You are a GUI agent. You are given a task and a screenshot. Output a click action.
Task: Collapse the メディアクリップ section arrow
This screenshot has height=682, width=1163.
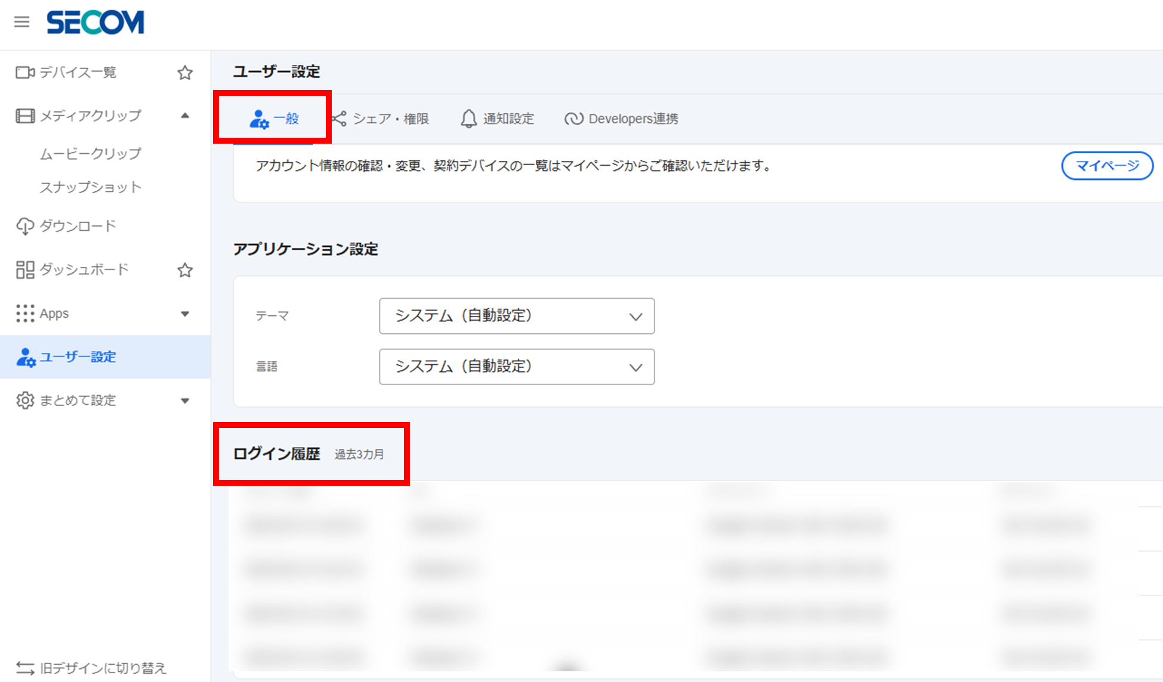(185, 116)
